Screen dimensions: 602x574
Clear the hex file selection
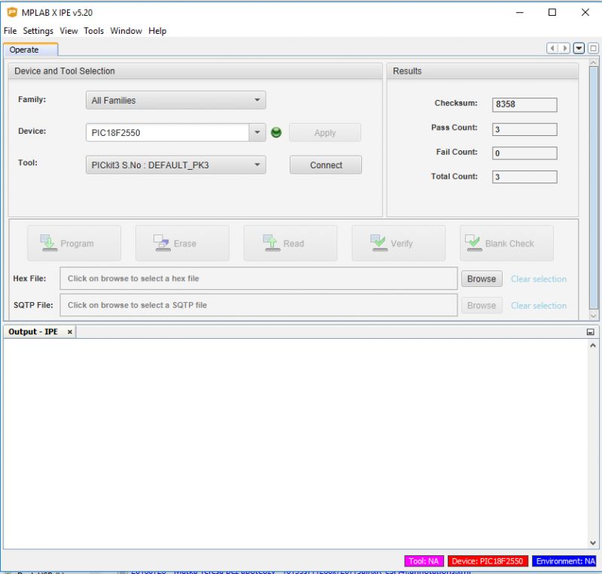(539, 279)
